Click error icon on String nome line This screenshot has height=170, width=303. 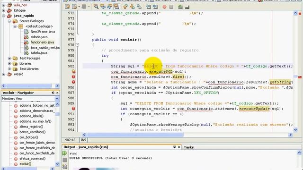click(x=73, y=82)
